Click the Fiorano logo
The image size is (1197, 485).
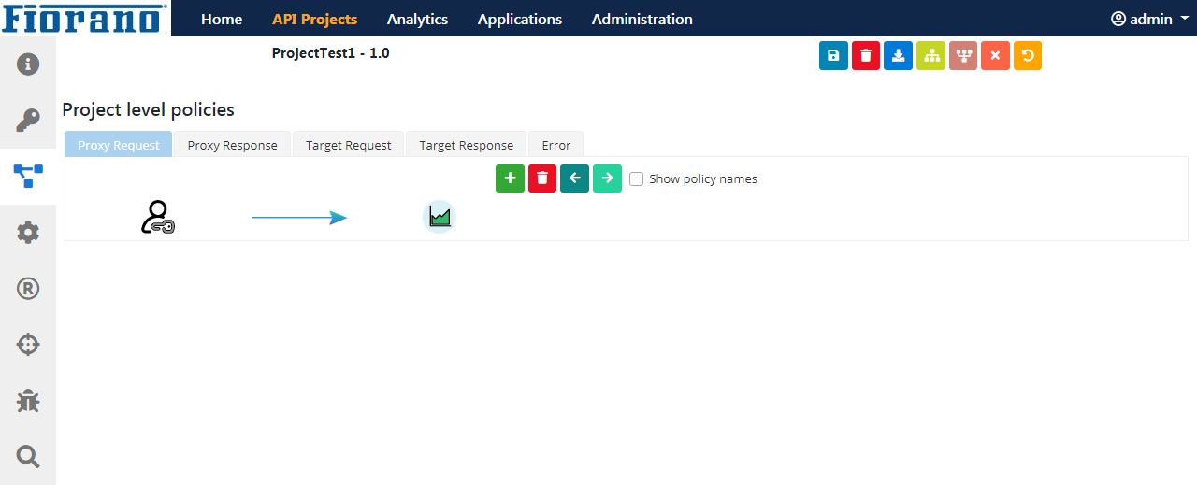pos(85,18)
